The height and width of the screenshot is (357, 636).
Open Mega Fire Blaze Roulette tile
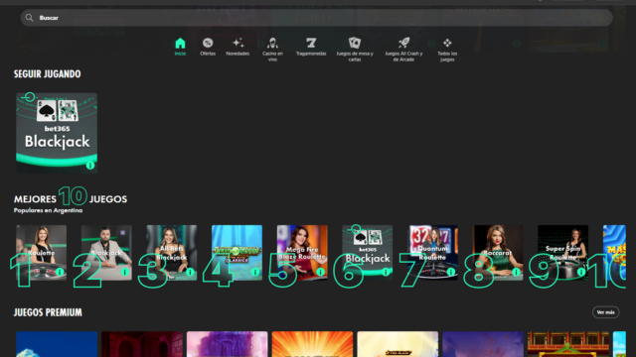tap(302, 253)
